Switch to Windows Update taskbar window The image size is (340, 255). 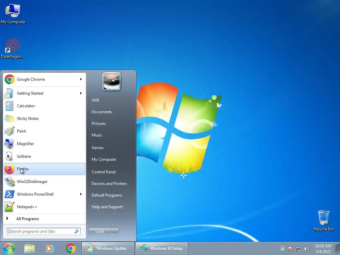pos(108,248)
